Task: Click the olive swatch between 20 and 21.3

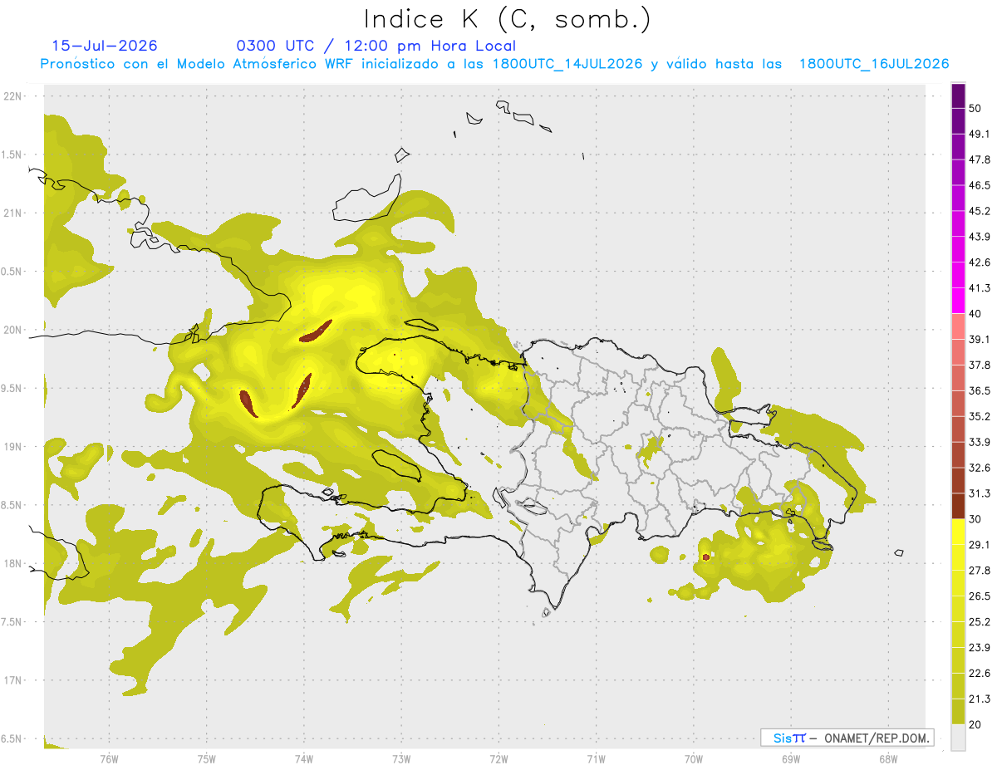Action: coord(958,711)
